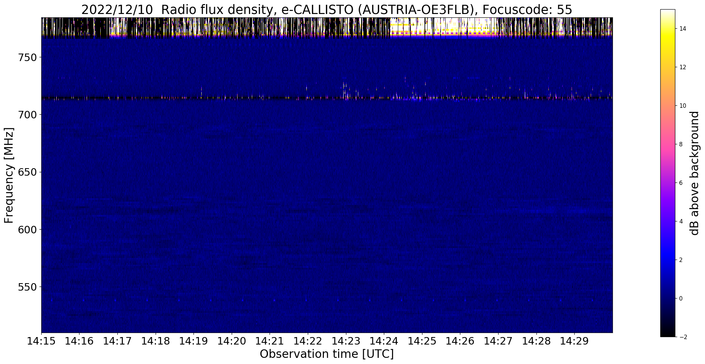Click the colorbar tick value 4
This screenshot has height=364, width=705.
coord(681,221)
